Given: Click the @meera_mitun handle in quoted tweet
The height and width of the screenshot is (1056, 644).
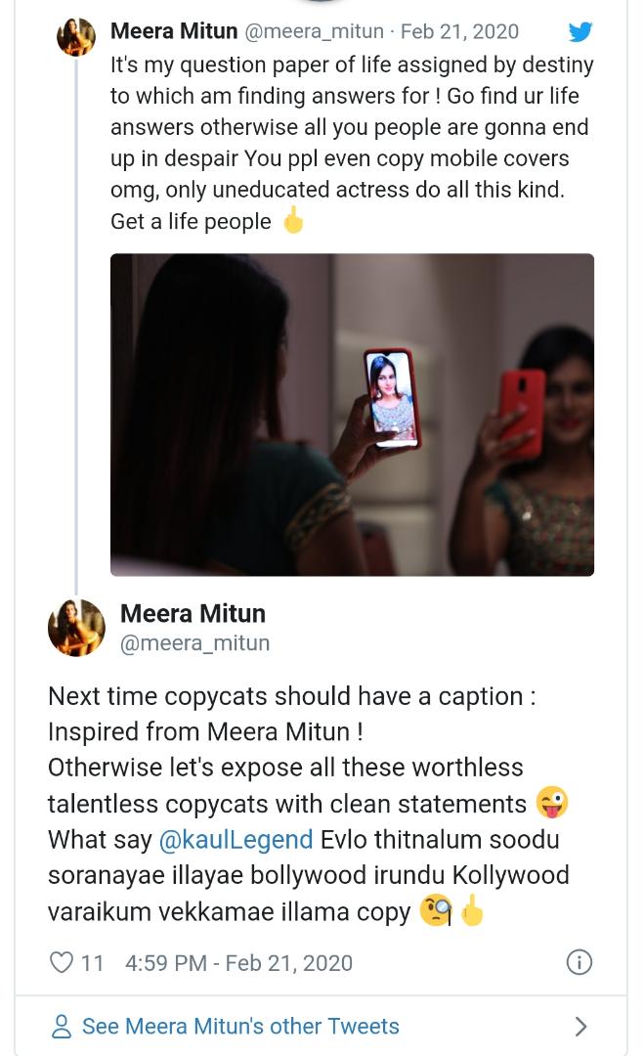Looking at the screenshot, I should tap(315, 31).
